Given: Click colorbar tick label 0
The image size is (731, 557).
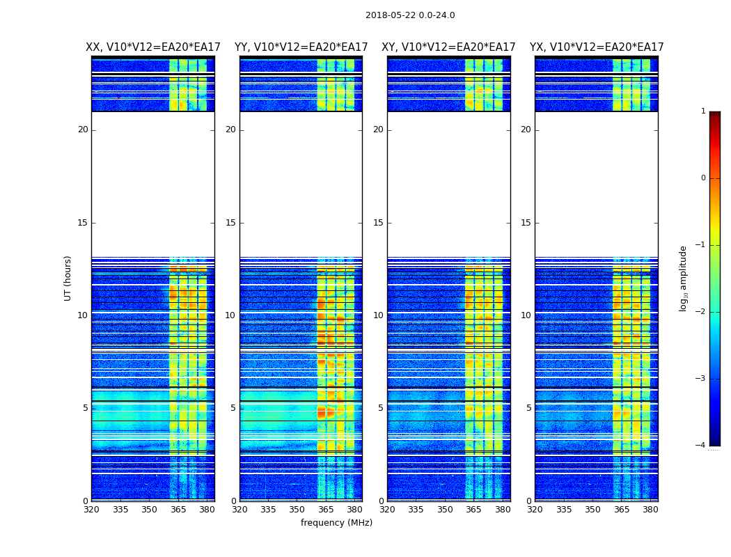Looking at the screenshot, I should tap(703, 178).
